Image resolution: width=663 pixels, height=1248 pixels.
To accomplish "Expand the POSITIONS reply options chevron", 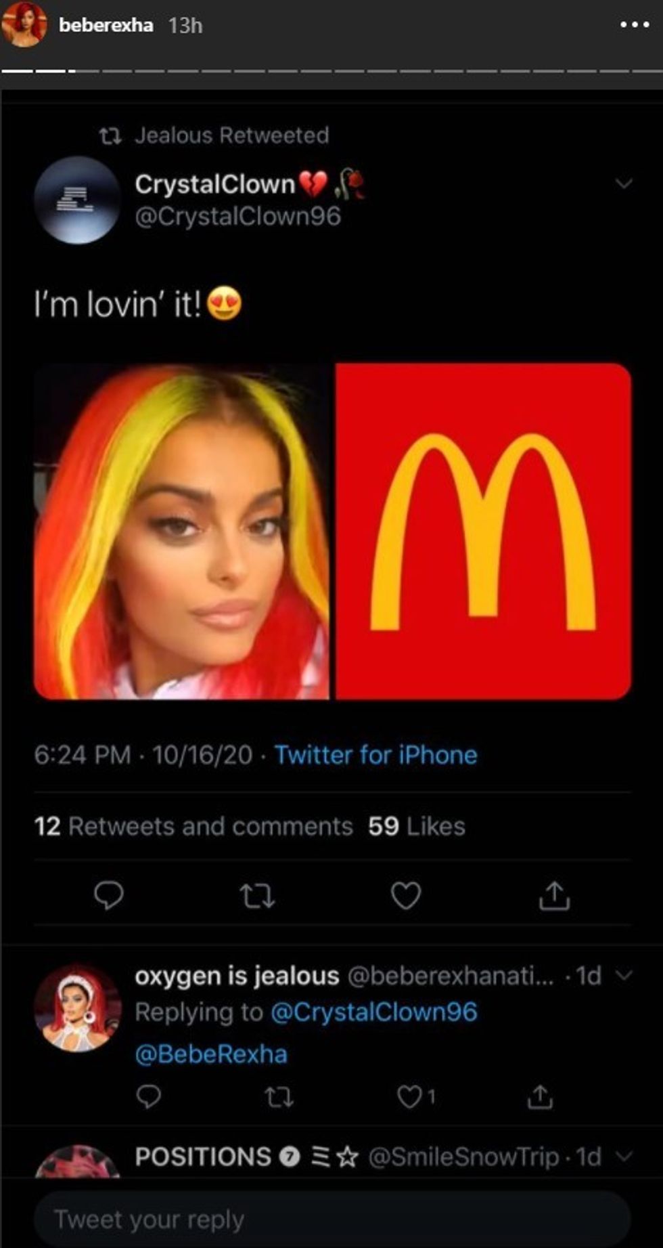I will [624, 1156].
